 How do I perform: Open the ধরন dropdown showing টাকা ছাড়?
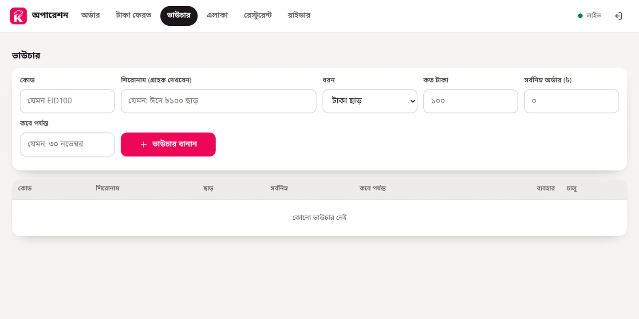pos(370,101)
